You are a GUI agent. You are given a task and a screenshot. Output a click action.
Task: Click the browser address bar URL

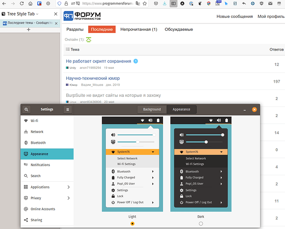click(x=108, y=4)
